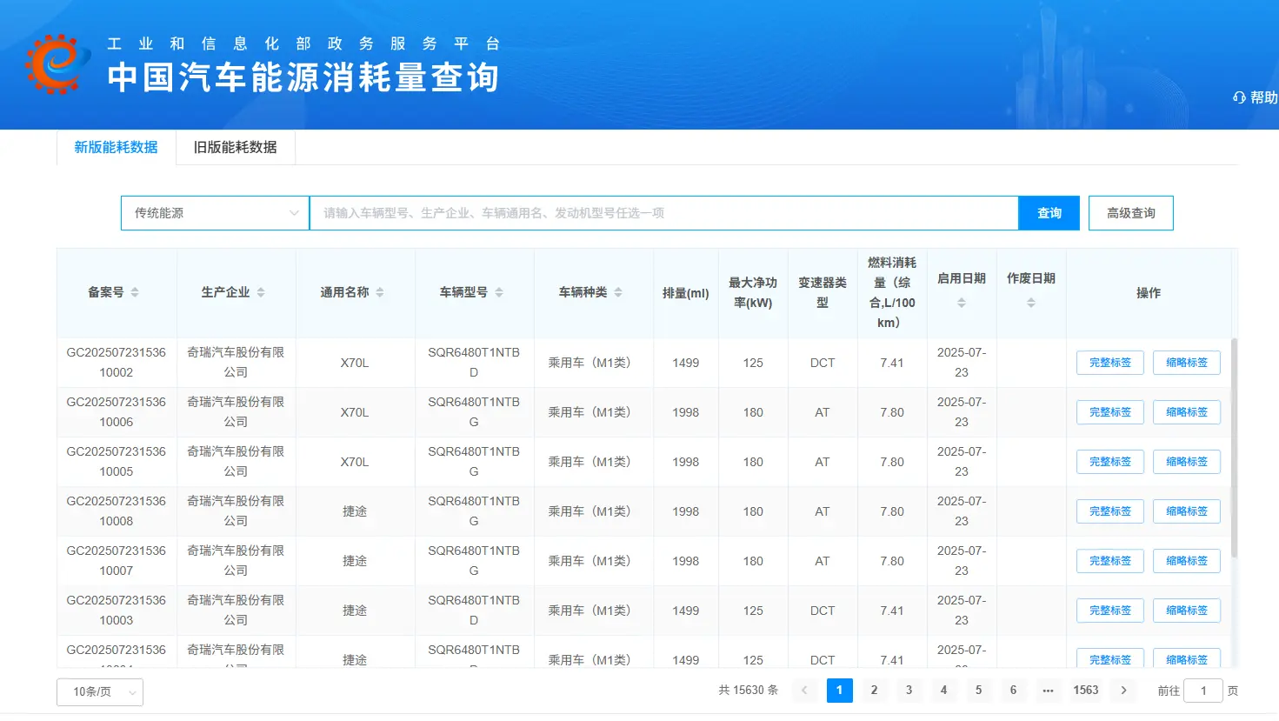This screenshot has width=1279, height=721.
Task: Sort table by 通用名称 column
Action: click(x=380, y=292)
